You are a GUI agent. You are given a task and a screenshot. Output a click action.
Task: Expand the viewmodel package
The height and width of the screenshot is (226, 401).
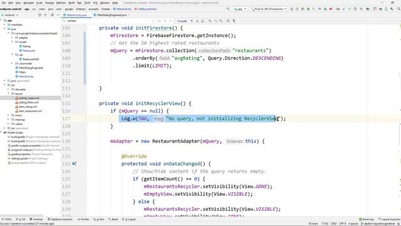[x=12, y=63]
